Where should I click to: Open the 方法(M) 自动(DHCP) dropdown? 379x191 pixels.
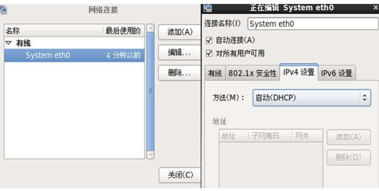(x=312, y=98)
